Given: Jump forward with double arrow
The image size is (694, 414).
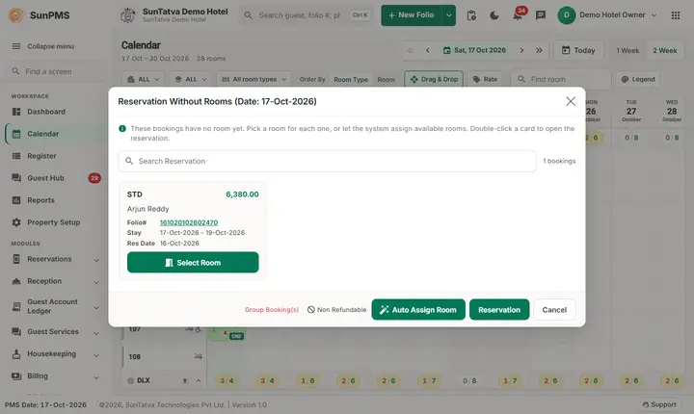Looking at the screenshot, I should tap(539, 50).
